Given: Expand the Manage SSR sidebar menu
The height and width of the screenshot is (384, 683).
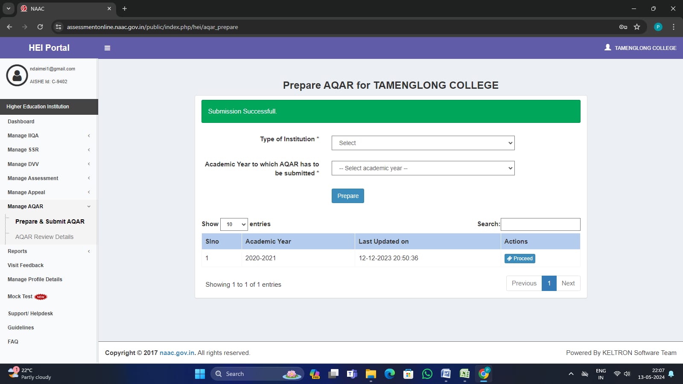Looking at the screenshot, I should [49, 150].
